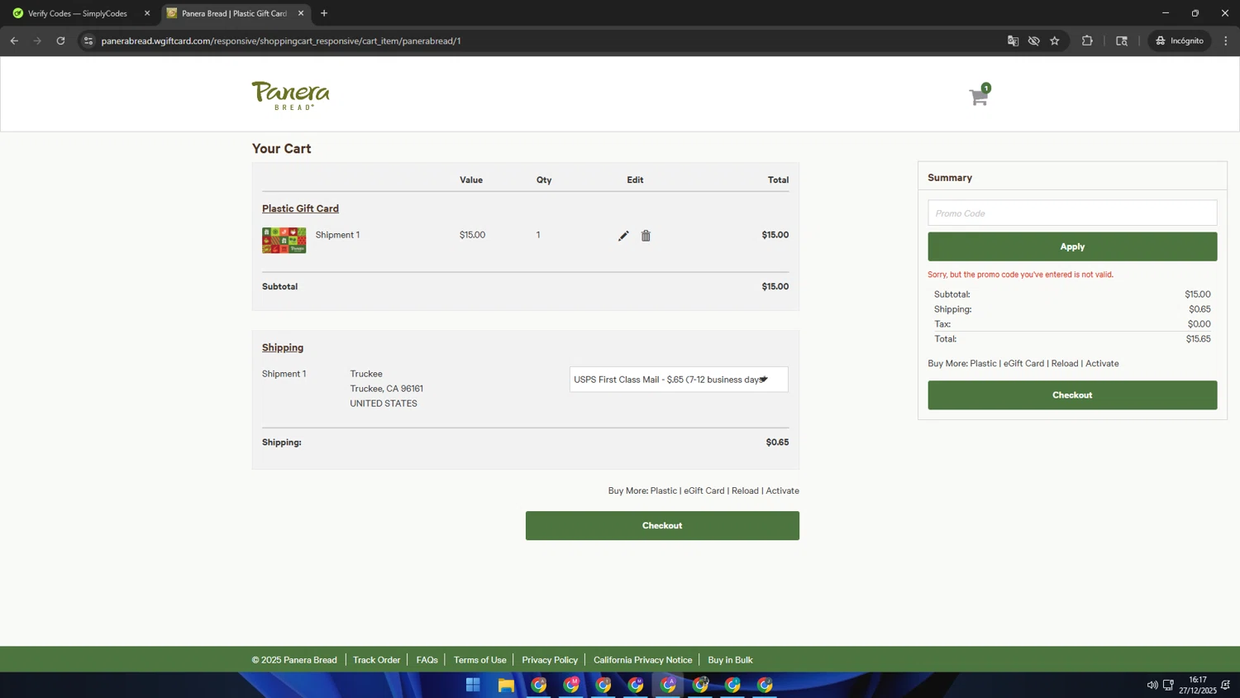
Task: Click Plastic link below shipping section
Action: pyautogui.click(x=663, y=490)
